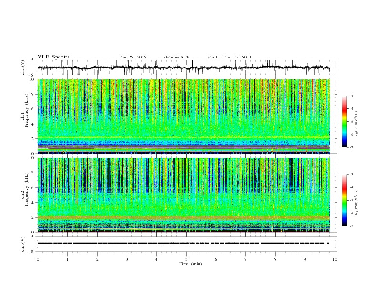Click the "ch.1(V)" waveform axis label
The height and width of the screenshot is (291, 377).
click(23, 68)
